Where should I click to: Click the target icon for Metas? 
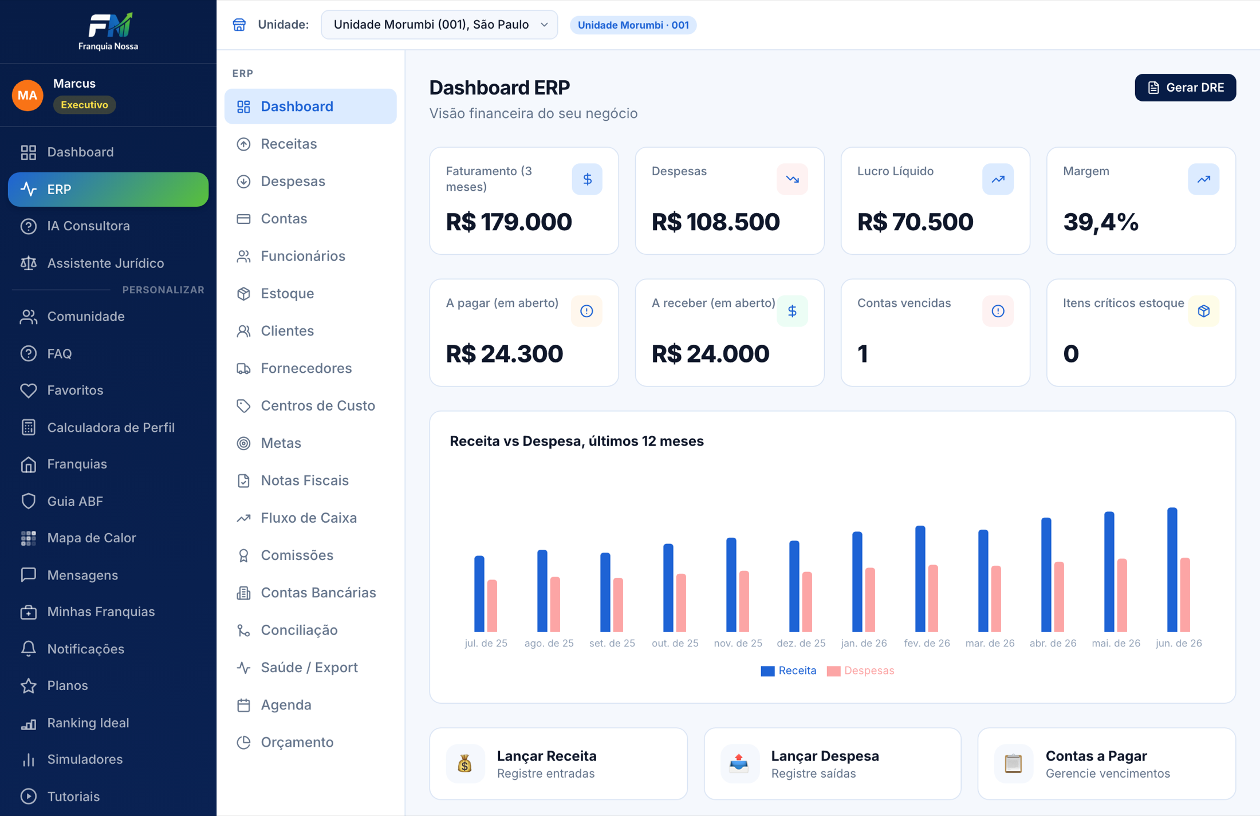coord(244,443)
